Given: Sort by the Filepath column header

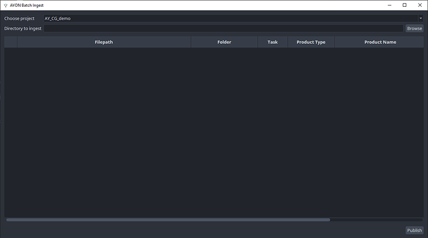Looking at the screenshot, I should [x=104, y=42].
